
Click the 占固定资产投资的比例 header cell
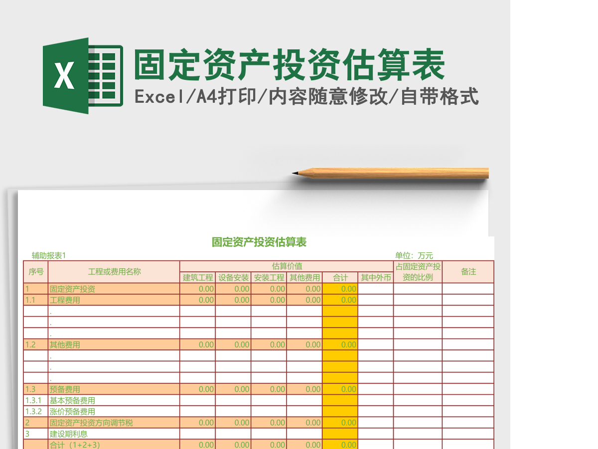418,272
